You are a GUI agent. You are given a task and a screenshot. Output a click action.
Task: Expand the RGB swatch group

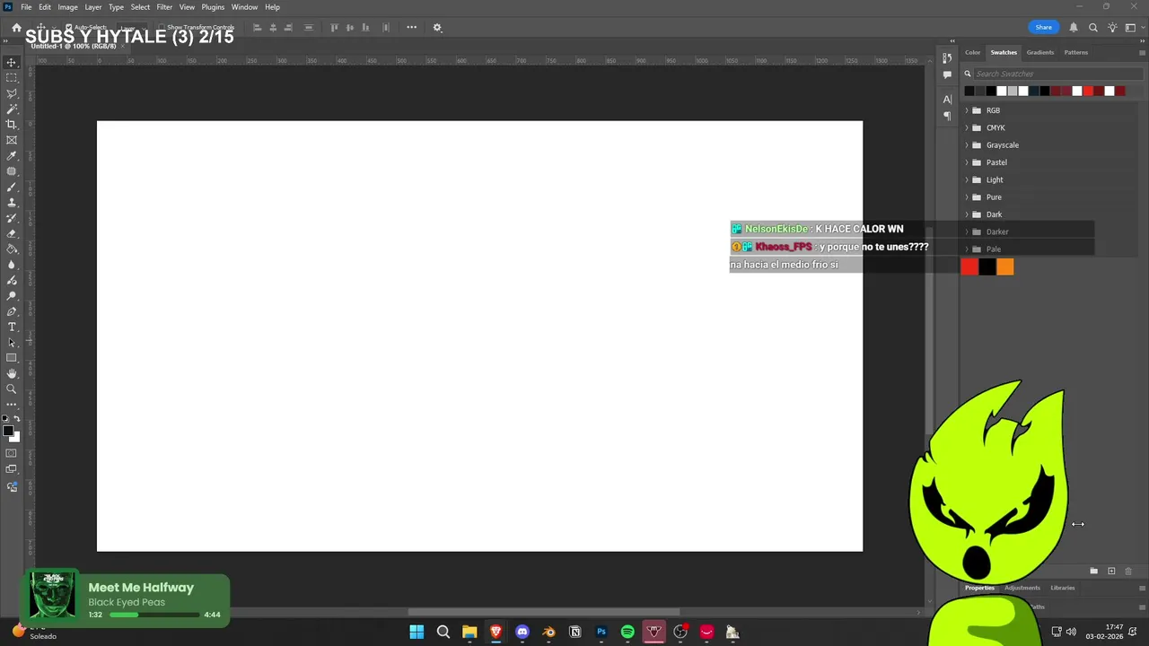coord(967,110)
